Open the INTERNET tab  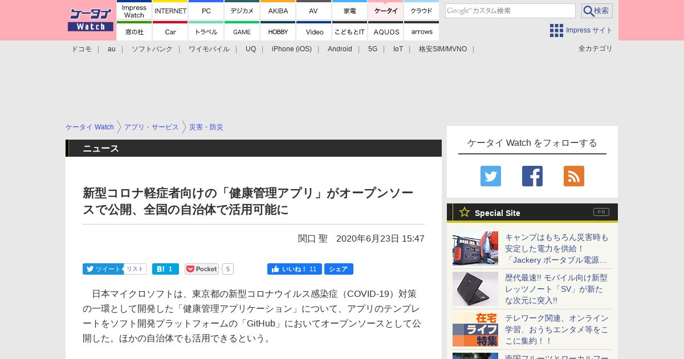[x=170, y=10]
